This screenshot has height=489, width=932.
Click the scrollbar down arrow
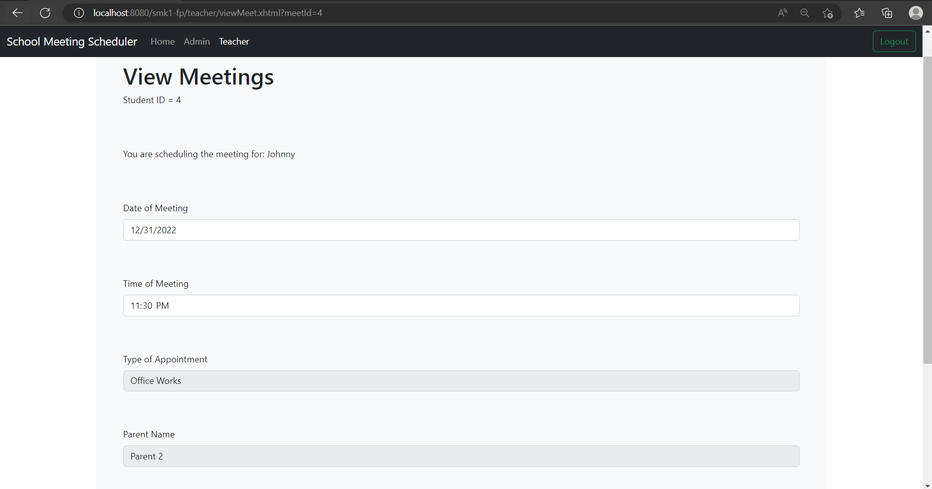(x=926, y=484)
